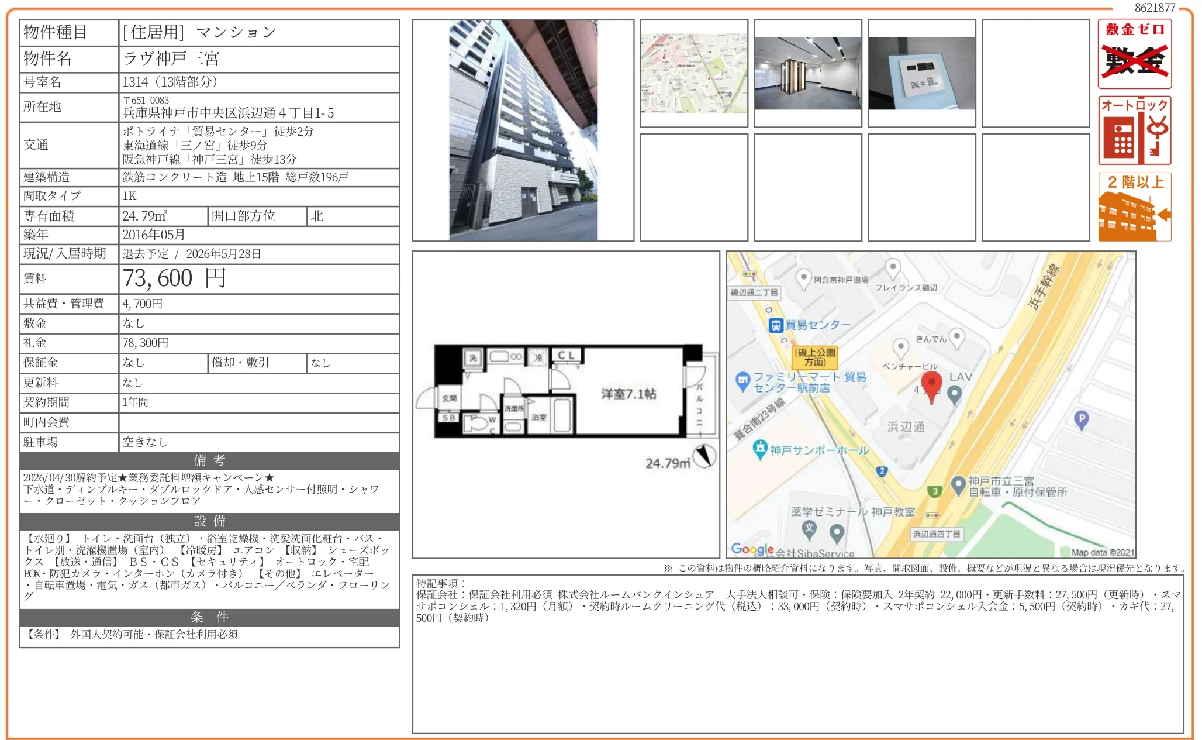This screenshot has height=740, width=1202.
Task: Click the property name ラヴ神戸三宮
Action: [x=171, y=58]
